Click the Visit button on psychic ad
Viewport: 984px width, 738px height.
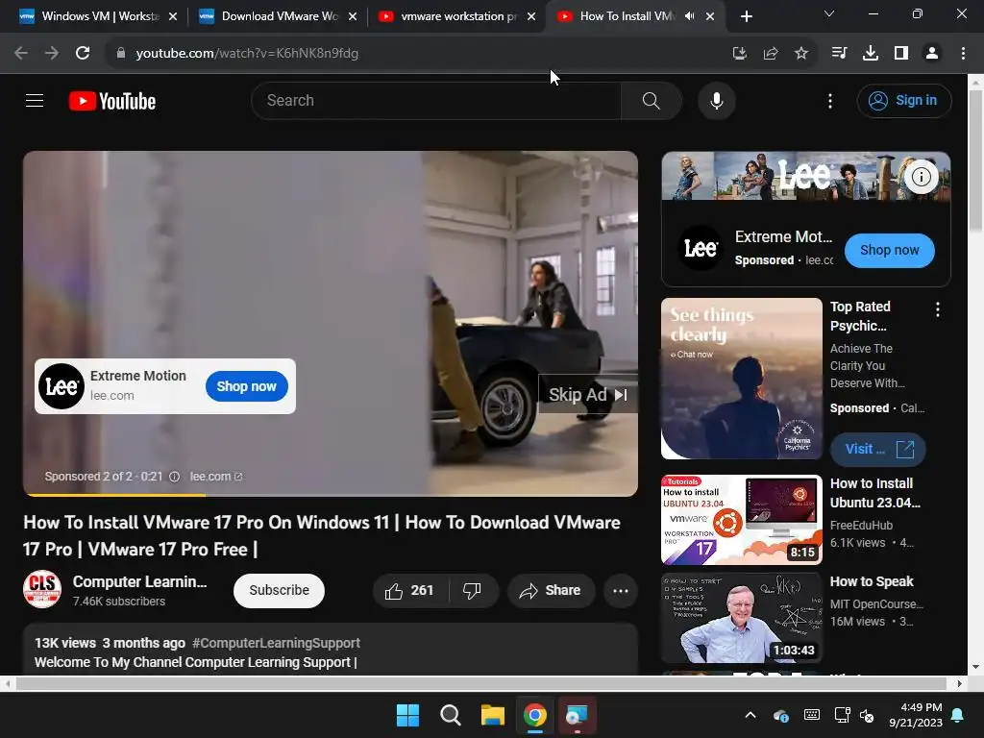tap(878, 450)
